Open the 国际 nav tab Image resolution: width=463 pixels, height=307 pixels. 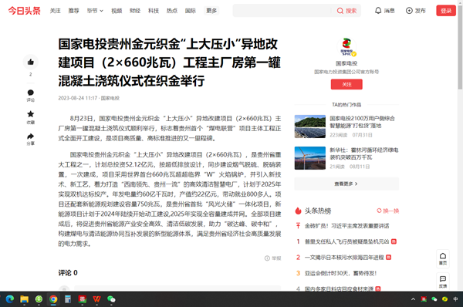coord(191,11)
